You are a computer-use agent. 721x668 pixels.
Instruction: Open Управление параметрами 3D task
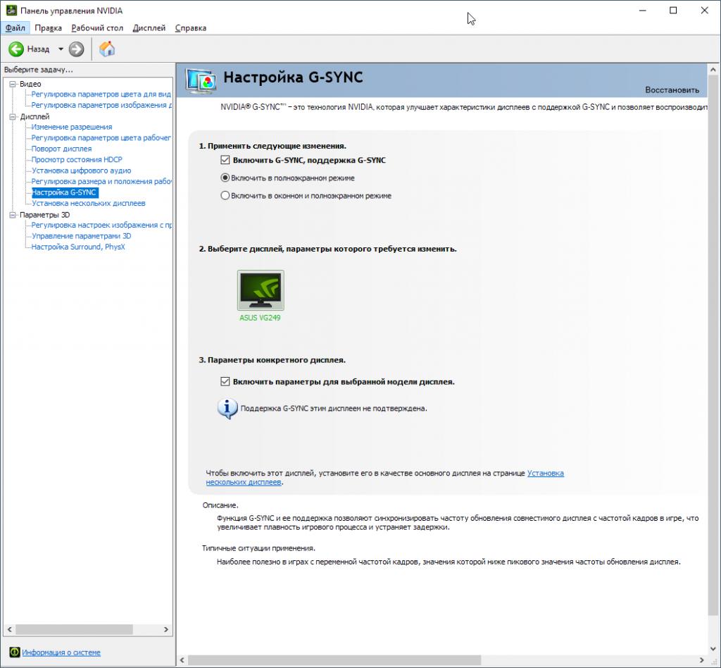(82, 236)
